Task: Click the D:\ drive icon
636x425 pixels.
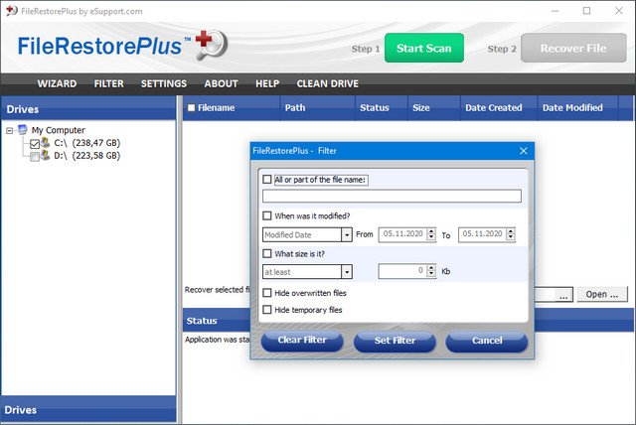Action: [45, 155]
